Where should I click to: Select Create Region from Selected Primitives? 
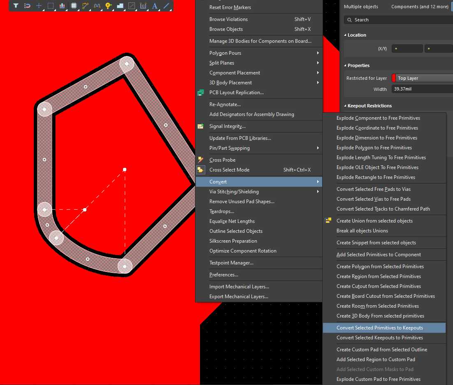pyautogui.click(x=379, y=276)
